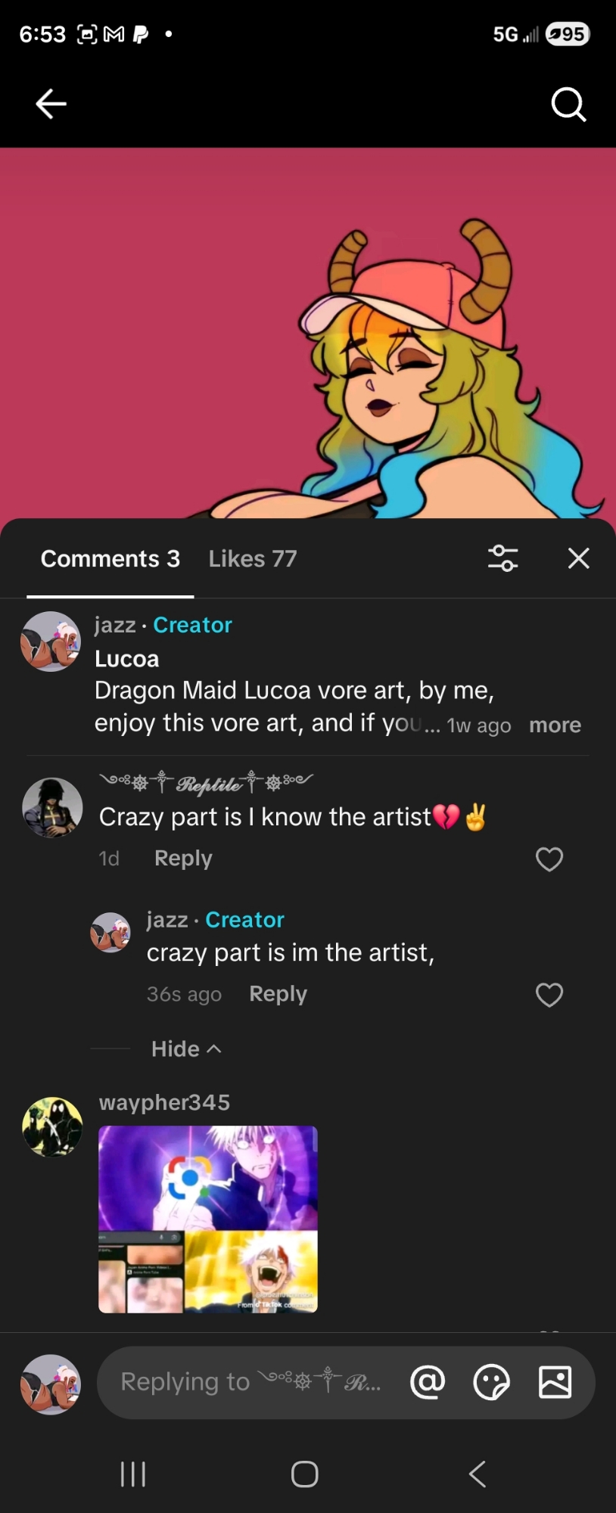The width and height of the screenshot is (616, 1513).
Task: Open comment filter settings icon
Action: pos(502,558)
